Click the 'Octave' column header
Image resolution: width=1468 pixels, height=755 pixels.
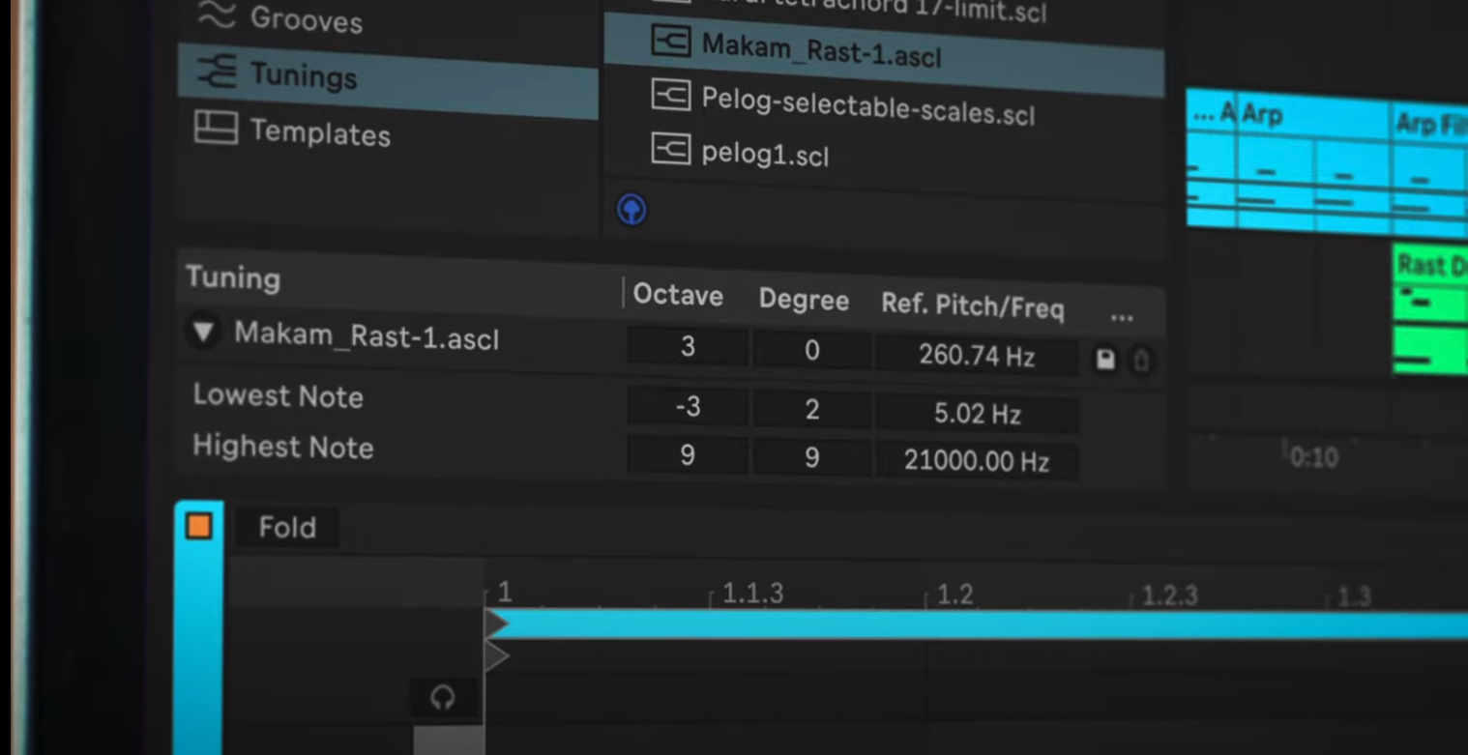[x=677, y=295]
